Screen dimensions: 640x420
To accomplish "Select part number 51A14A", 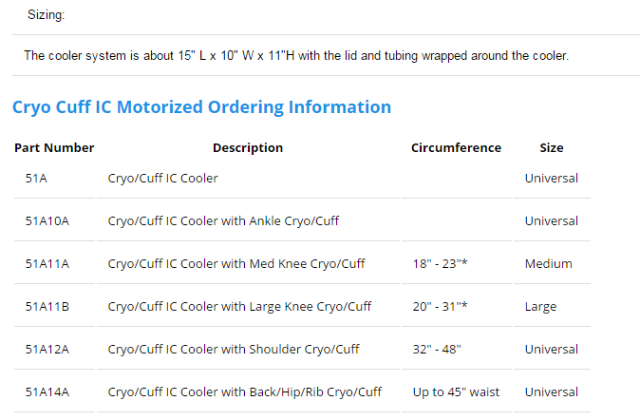I will [47, 392].
